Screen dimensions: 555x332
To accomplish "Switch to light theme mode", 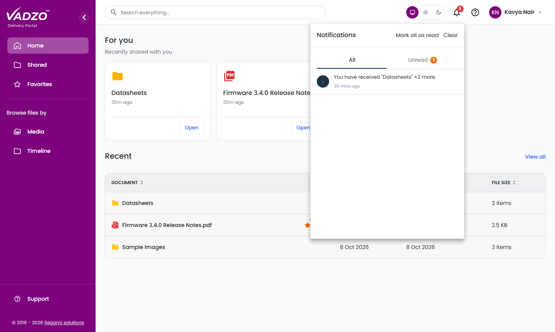I will click(425, 12).
